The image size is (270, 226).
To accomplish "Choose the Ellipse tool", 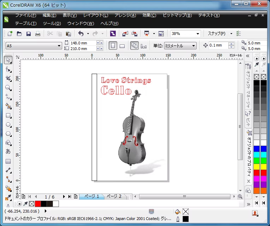I will (x=8, y=124).
